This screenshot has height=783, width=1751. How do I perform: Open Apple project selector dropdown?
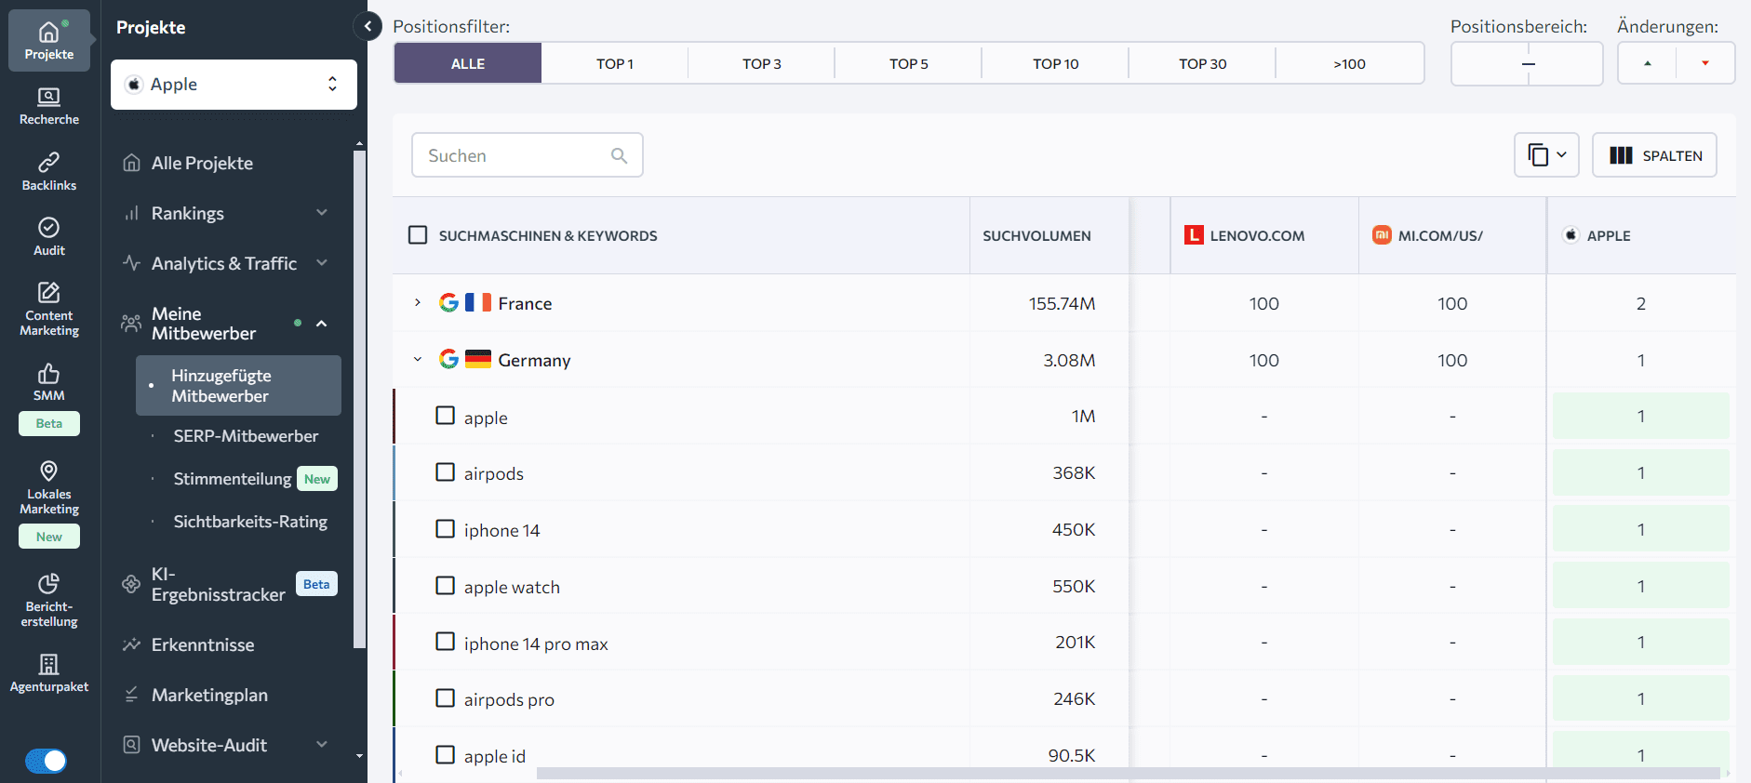click(x=234, y=85)
